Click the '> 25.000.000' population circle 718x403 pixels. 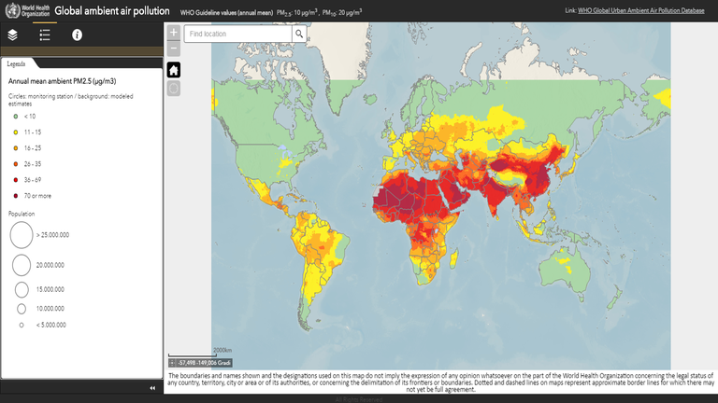point(20,236)
